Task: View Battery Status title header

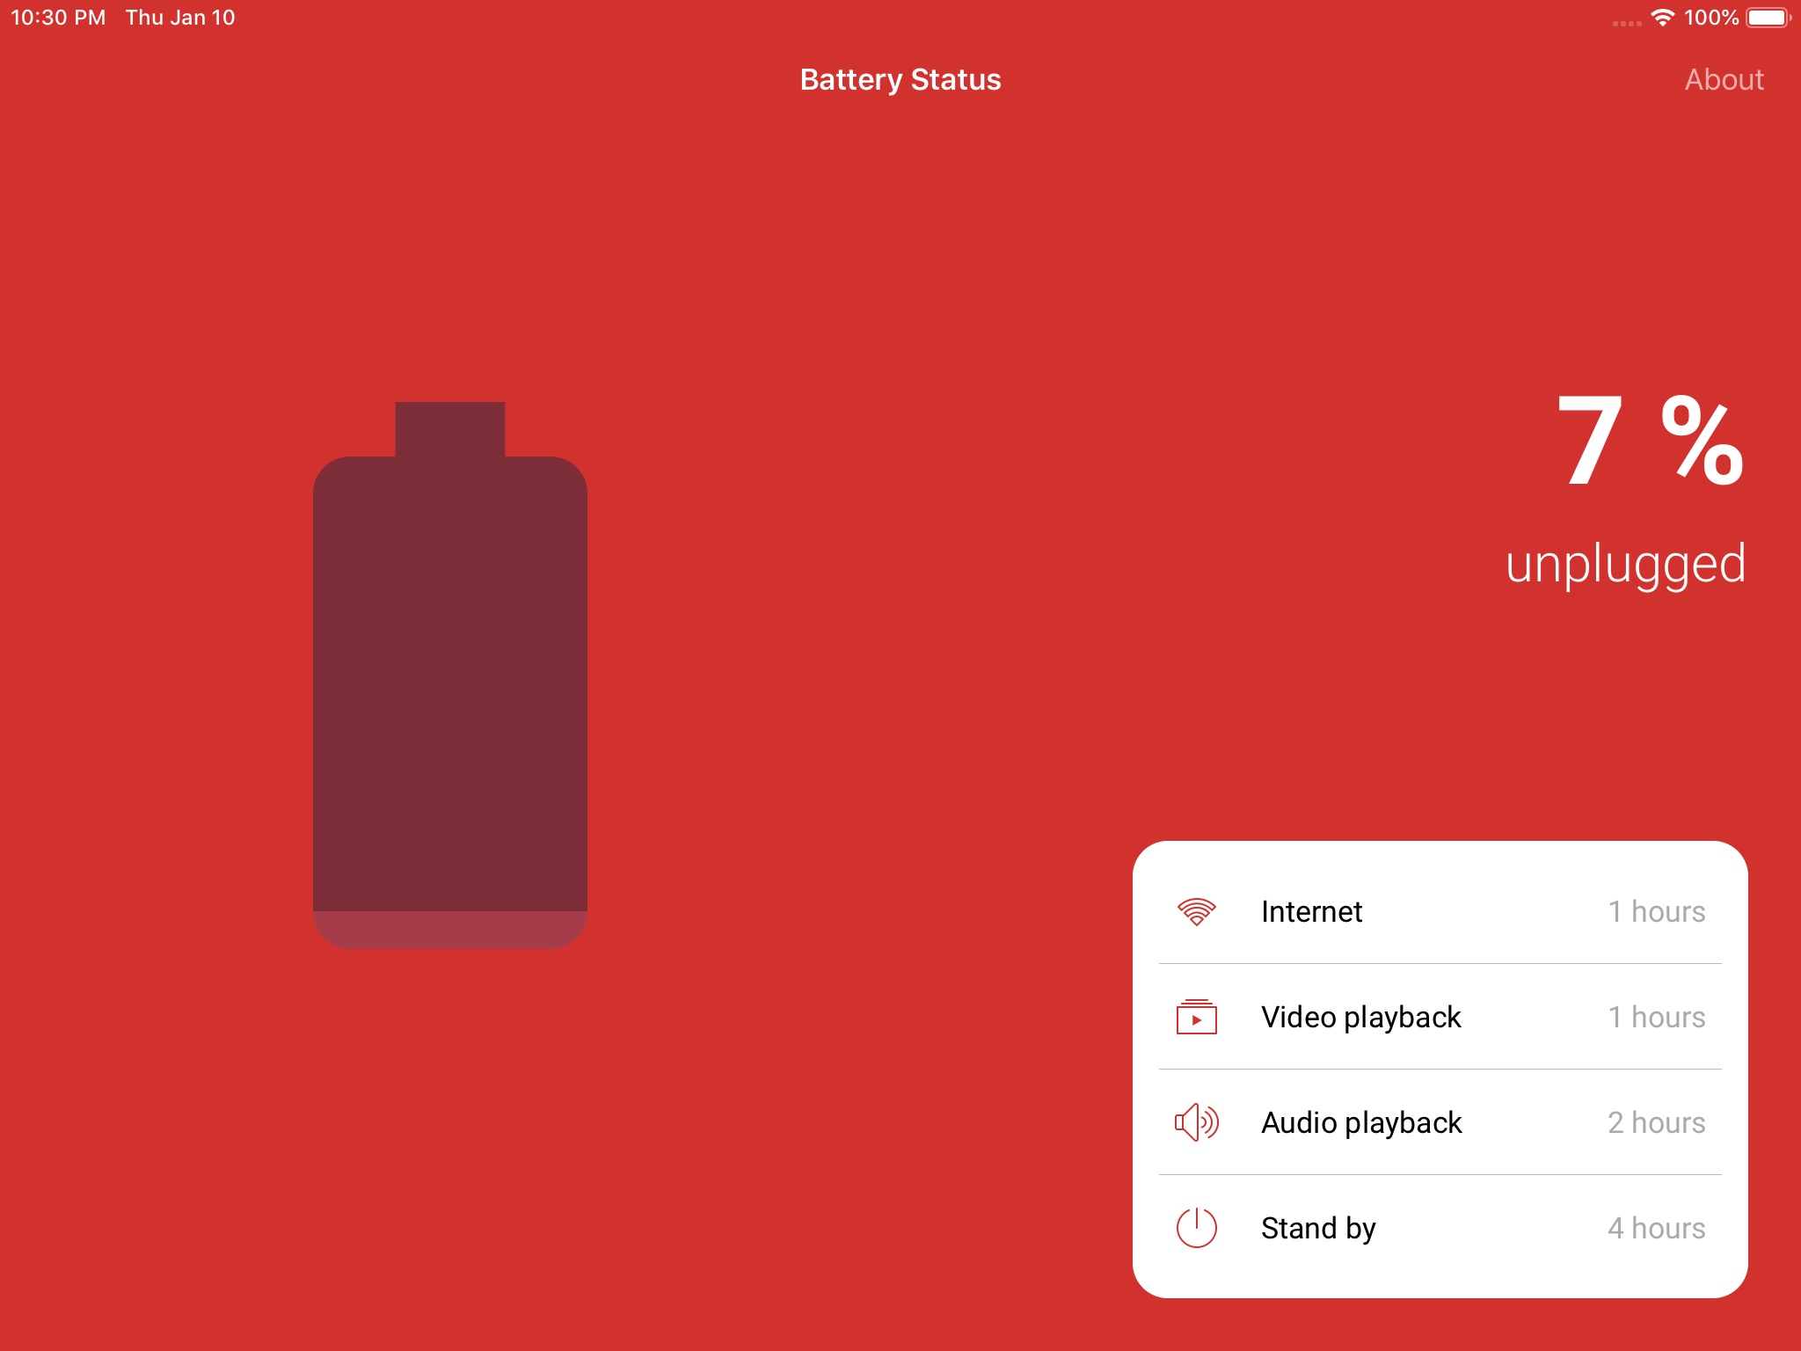Action: (x=899, y=79)
